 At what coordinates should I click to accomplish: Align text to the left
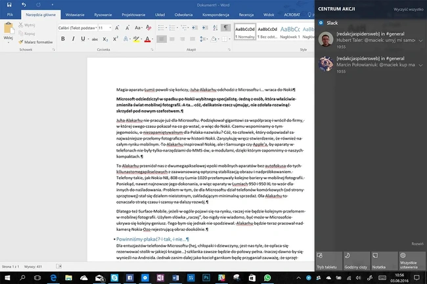(x=162, y=39)
